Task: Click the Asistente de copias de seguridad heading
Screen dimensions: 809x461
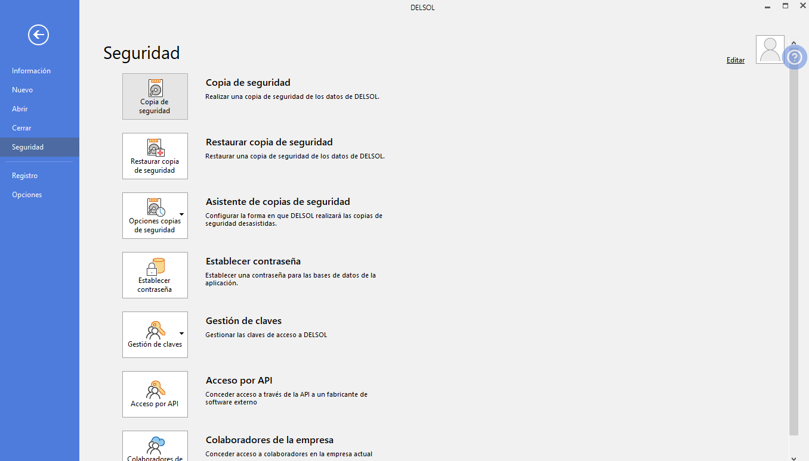Action: (x=278, y=202)
